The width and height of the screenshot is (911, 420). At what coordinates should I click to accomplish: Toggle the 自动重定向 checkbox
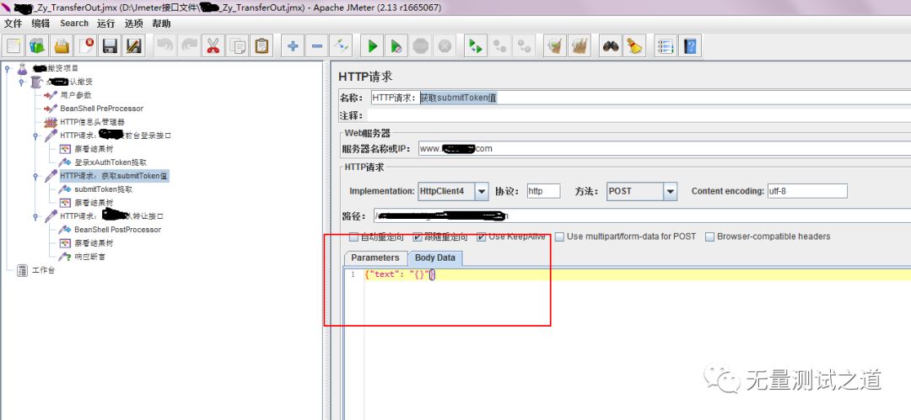coord(353,237)
